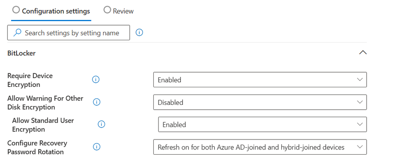
Task: Expand Configure Recovery Password Rotation dropdown
Action: click(260, 147)
